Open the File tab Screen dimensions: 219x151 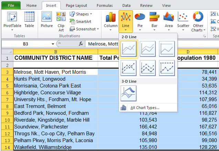[11, 5]
